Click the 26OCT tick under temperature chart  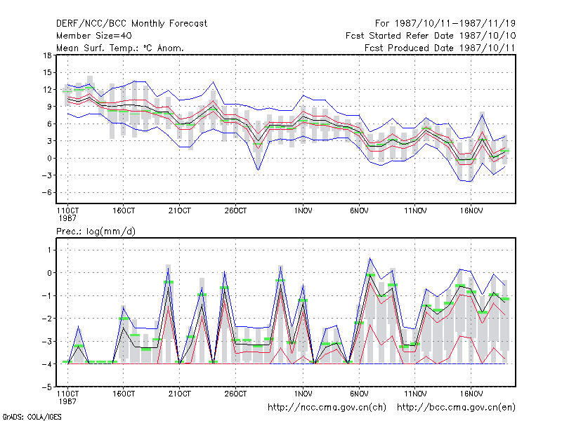pyautogui.click(x=235, y=211)
